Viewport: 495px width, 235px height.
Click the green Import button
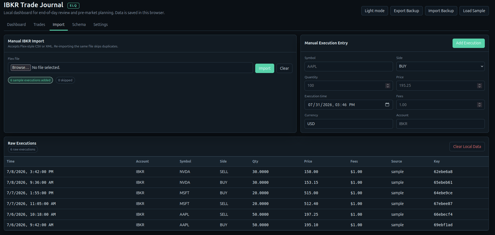tap(265, 68)
